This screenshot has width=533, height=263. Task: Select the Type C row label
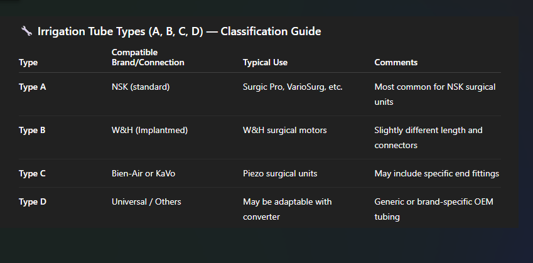32,174
